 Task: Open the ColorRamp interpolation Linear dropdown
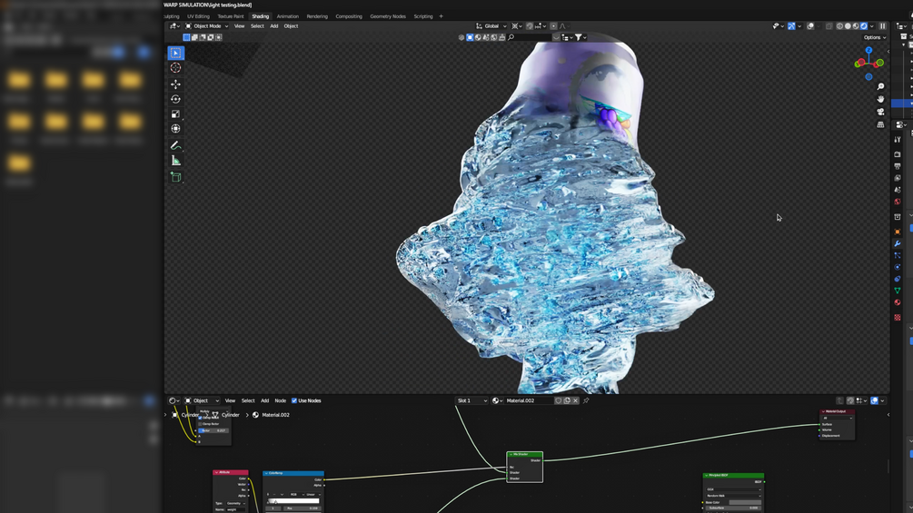click(313, 495)
